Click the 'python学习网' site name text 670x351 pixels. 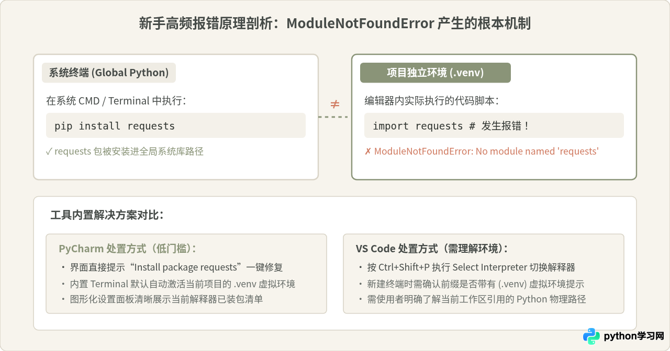pyautogui.click(x=634, y=336)
